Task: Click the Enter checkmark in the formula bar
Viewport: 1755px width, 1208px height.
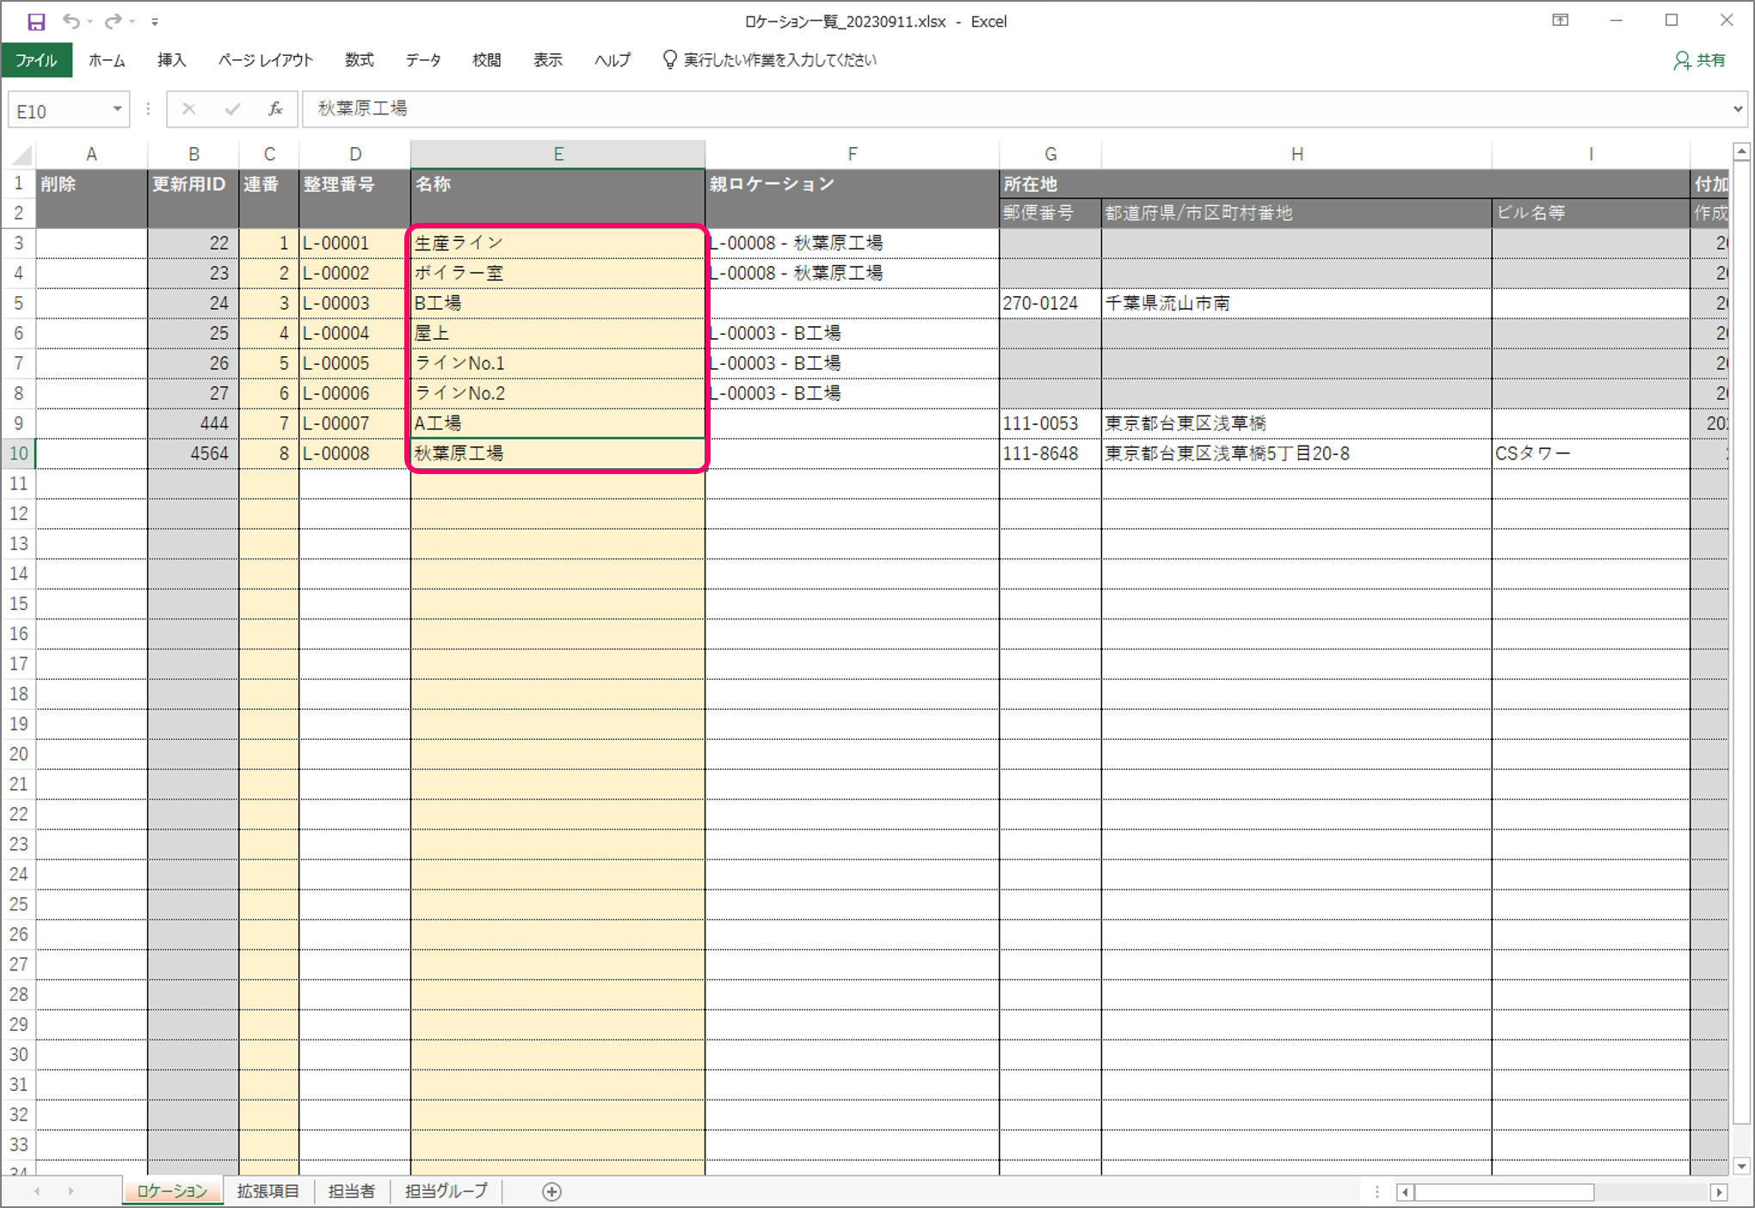Action: coord(232,109)
